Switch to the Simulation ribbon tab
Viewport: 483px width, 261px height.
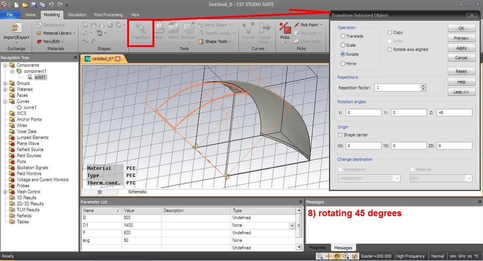[77, 14]
